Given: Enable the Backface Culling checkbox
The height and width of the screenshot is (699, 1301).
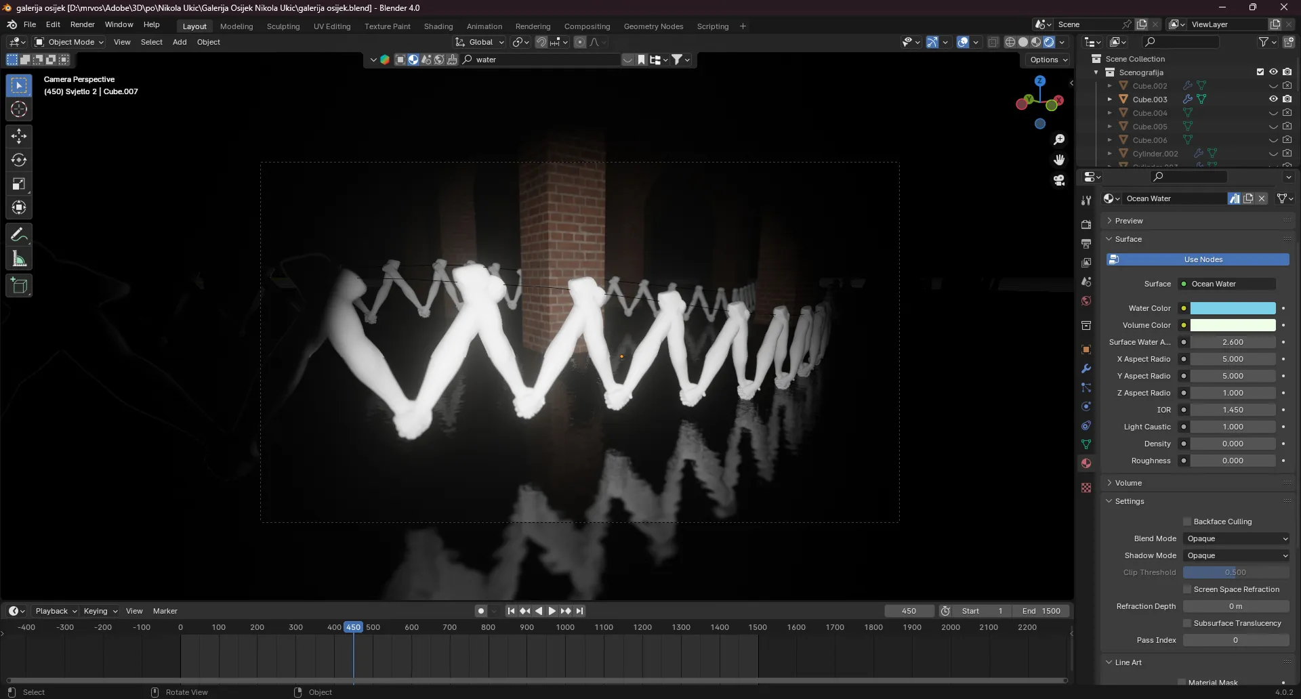Looking at the screenshot, I should (x=1187, y=522).
